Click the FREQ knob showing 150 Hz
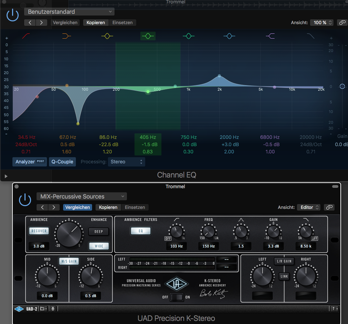The height and width of the screenshot is (324, 348). point(209,232)
